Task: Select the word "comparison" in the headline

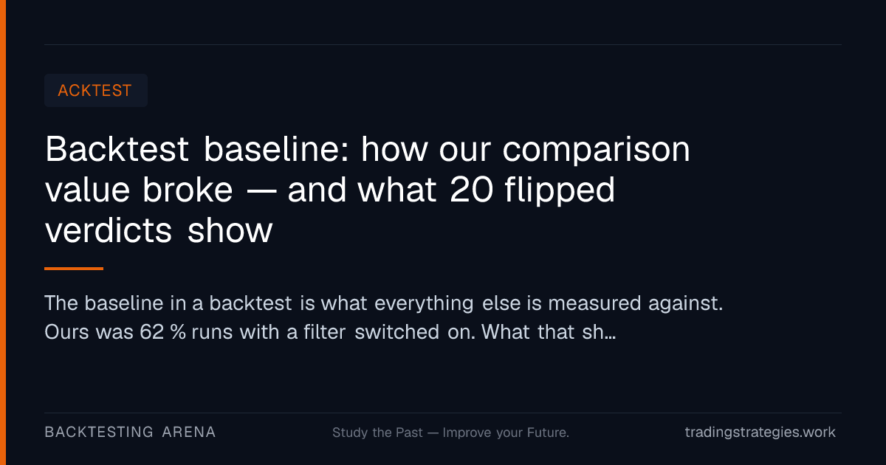Action: tap(597, 151)
